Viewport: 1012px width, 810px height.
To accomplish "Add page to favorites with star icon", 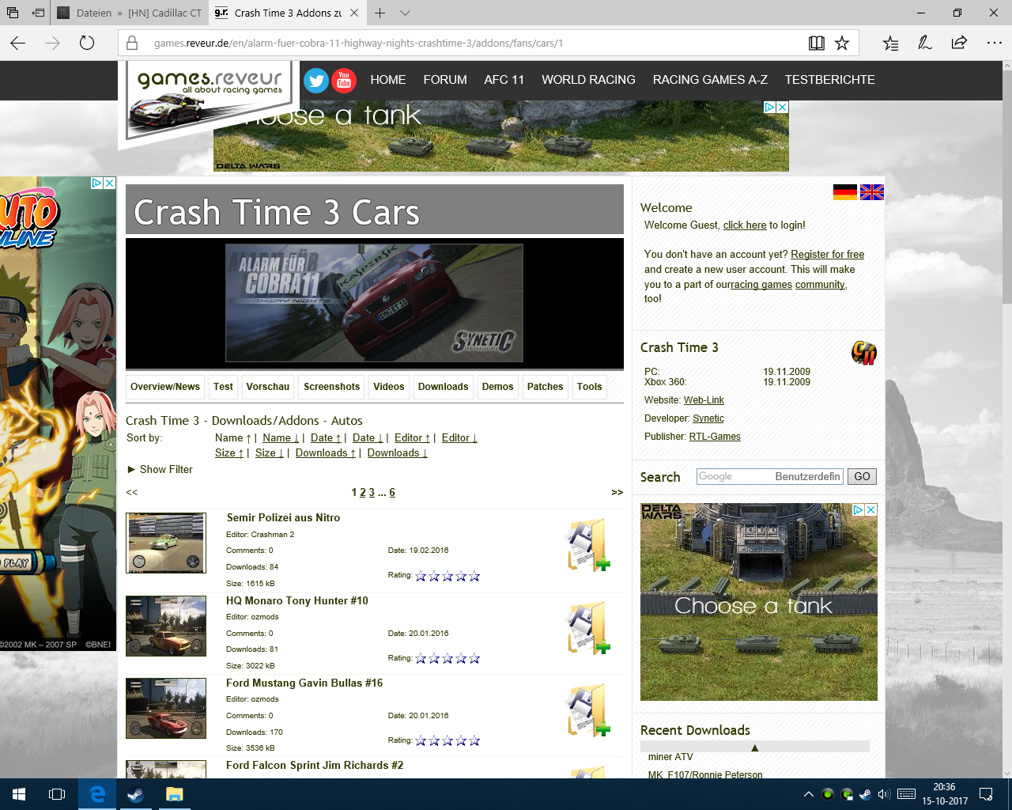I will click(x=842, y=43).
